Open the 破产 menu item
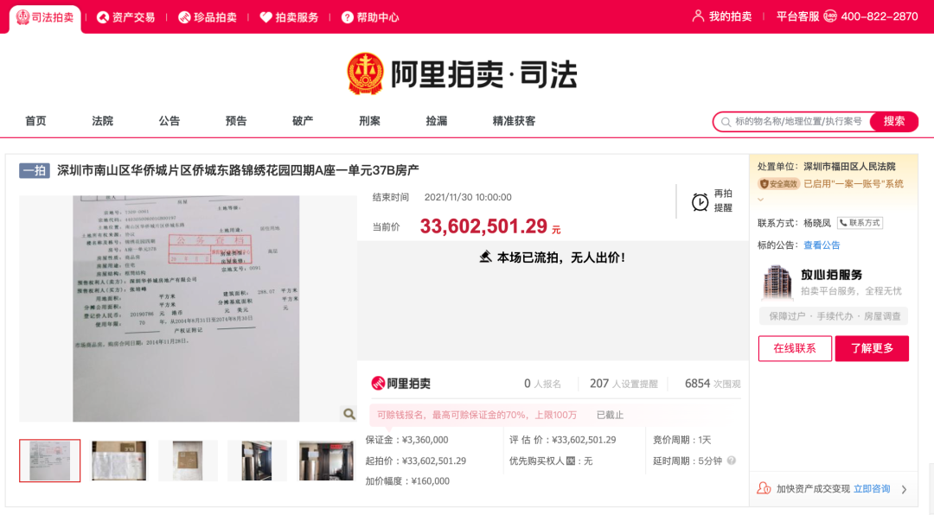 coord(303,121)
